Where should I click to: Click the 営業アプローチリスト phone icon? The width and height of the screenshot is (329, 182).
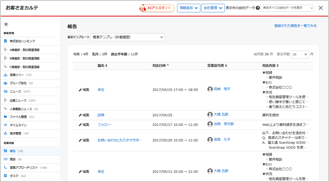(x=6, y=167)
